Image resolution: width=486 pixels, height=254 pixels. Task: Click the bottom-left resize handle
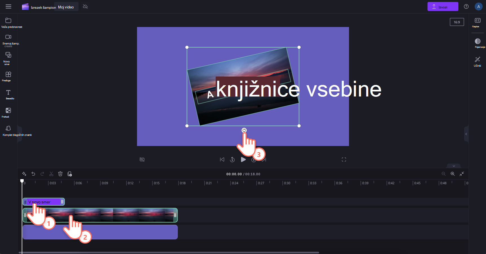coord(187,126)
